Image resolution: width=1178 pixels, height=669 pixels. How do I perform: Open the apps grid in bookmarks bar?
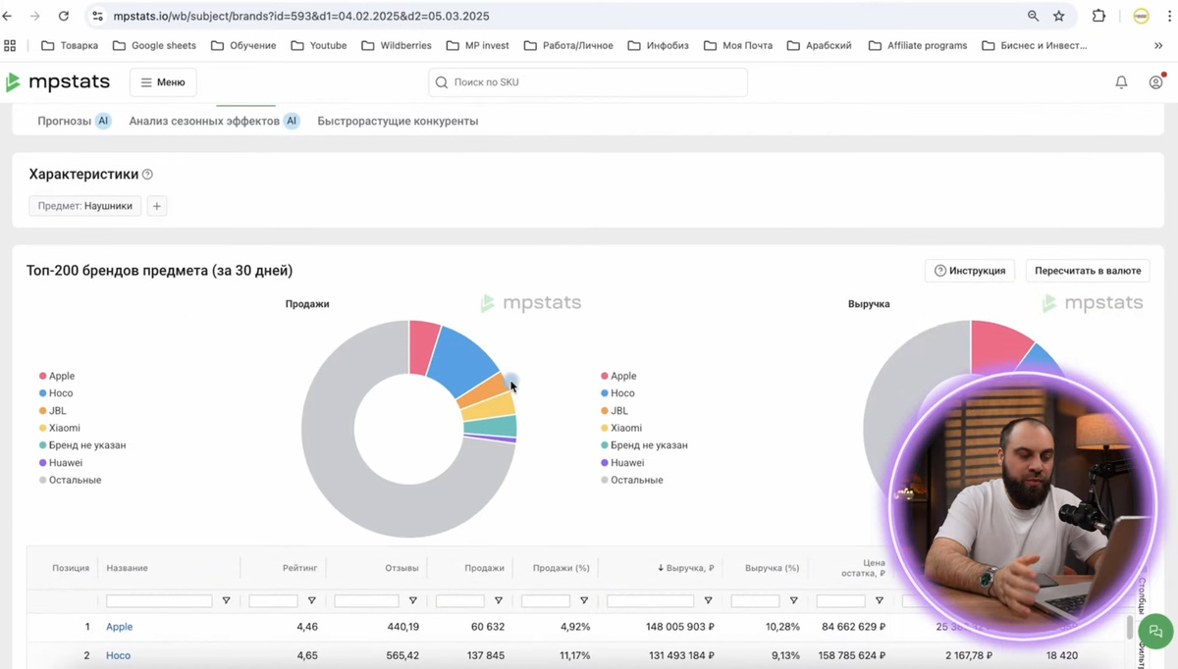click(10, 45)
